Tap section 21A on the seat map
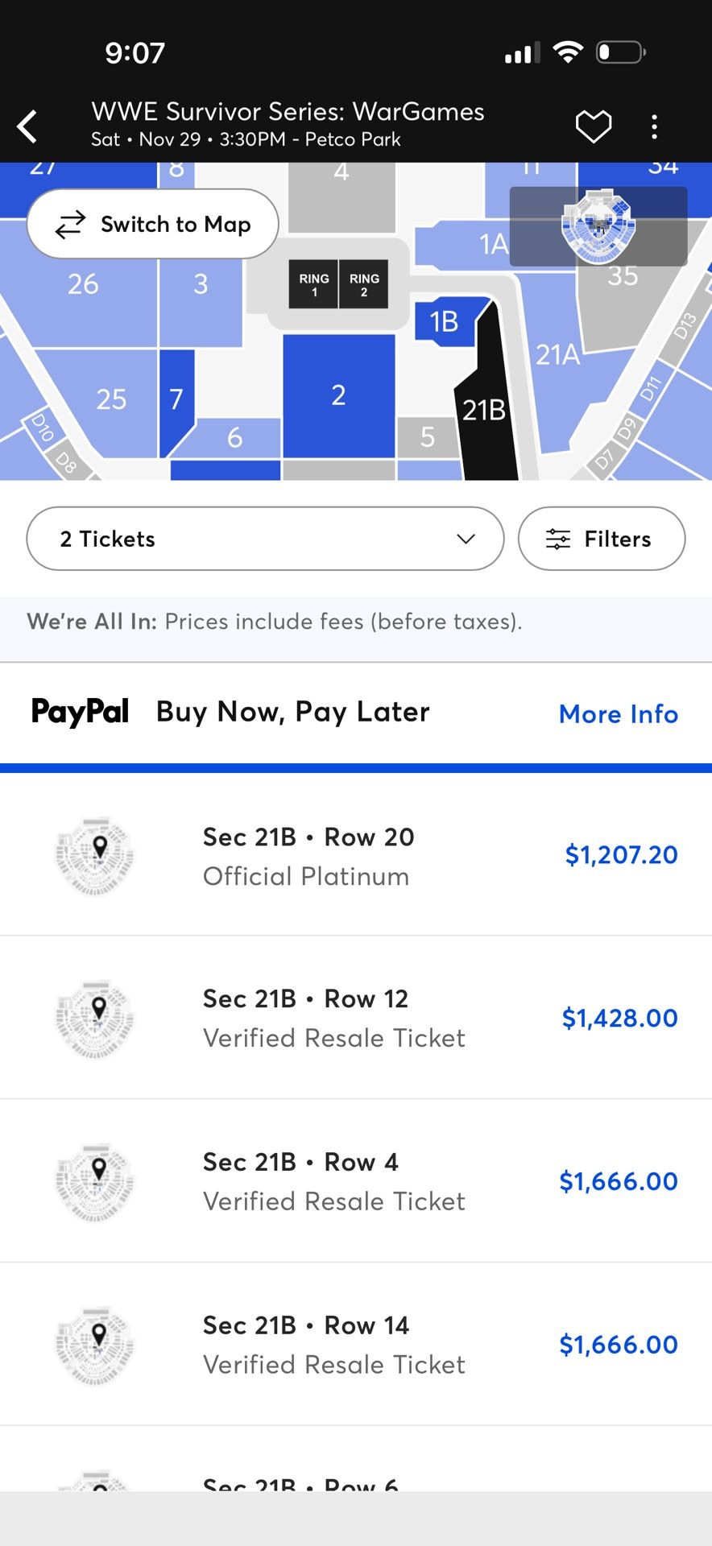 (557, 354)
